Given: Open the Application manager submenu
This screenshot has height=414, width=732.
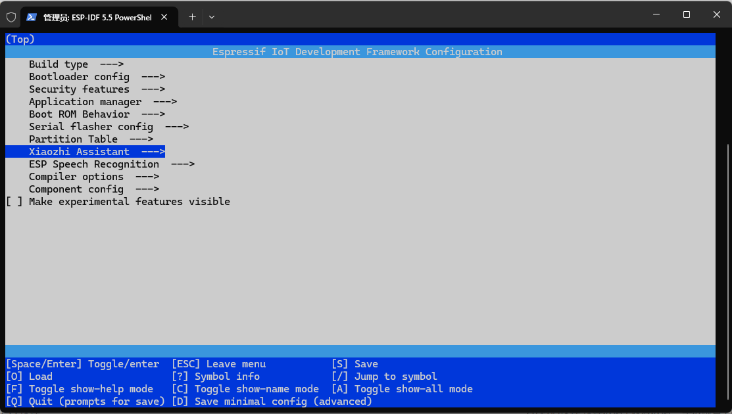Looking at the screenshot, I should pyautogui.click(x=103, y=102).
